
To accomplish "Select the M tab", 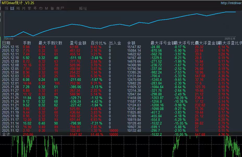I will tap(46, 8).
